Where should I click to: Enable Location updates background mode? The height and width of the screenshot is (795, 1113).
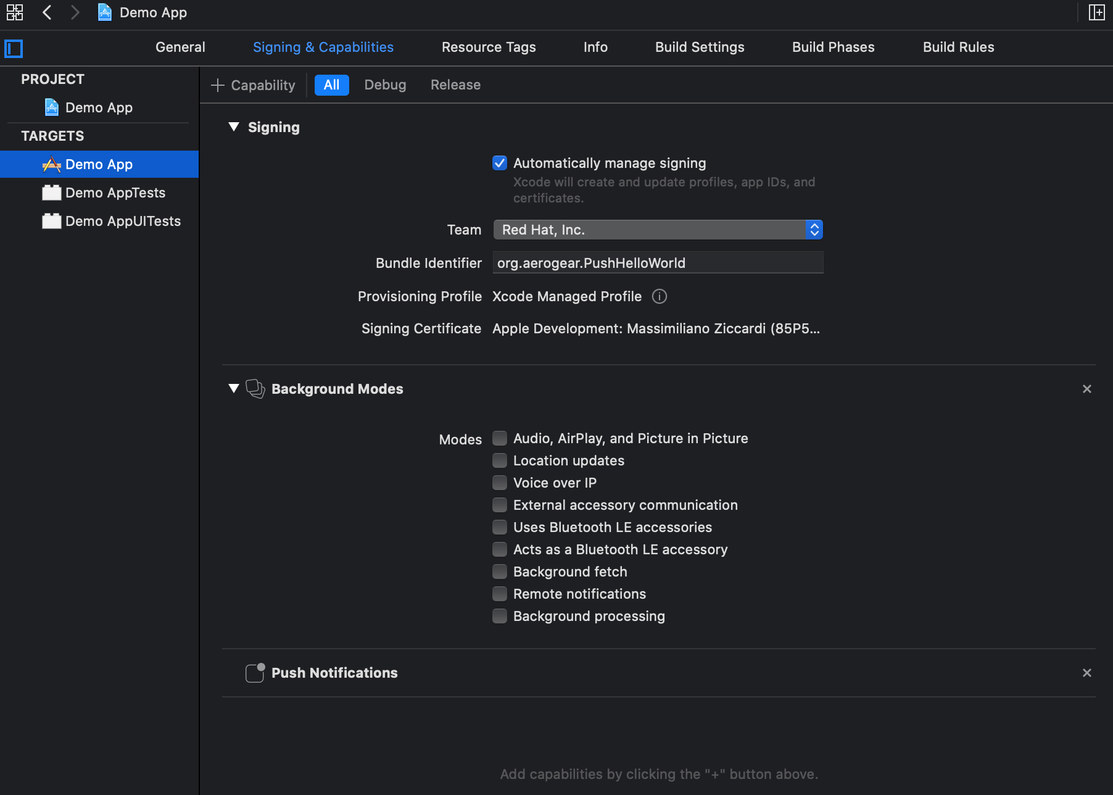tap(500, 460)
